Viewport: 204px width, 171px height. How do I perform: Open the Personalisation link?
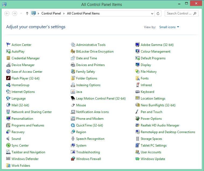[22, 119]
